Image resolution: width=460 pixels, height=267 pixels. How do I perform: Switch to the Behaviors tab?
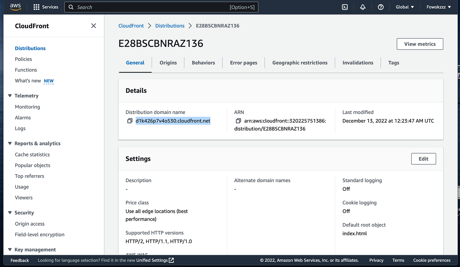[203, 63]
